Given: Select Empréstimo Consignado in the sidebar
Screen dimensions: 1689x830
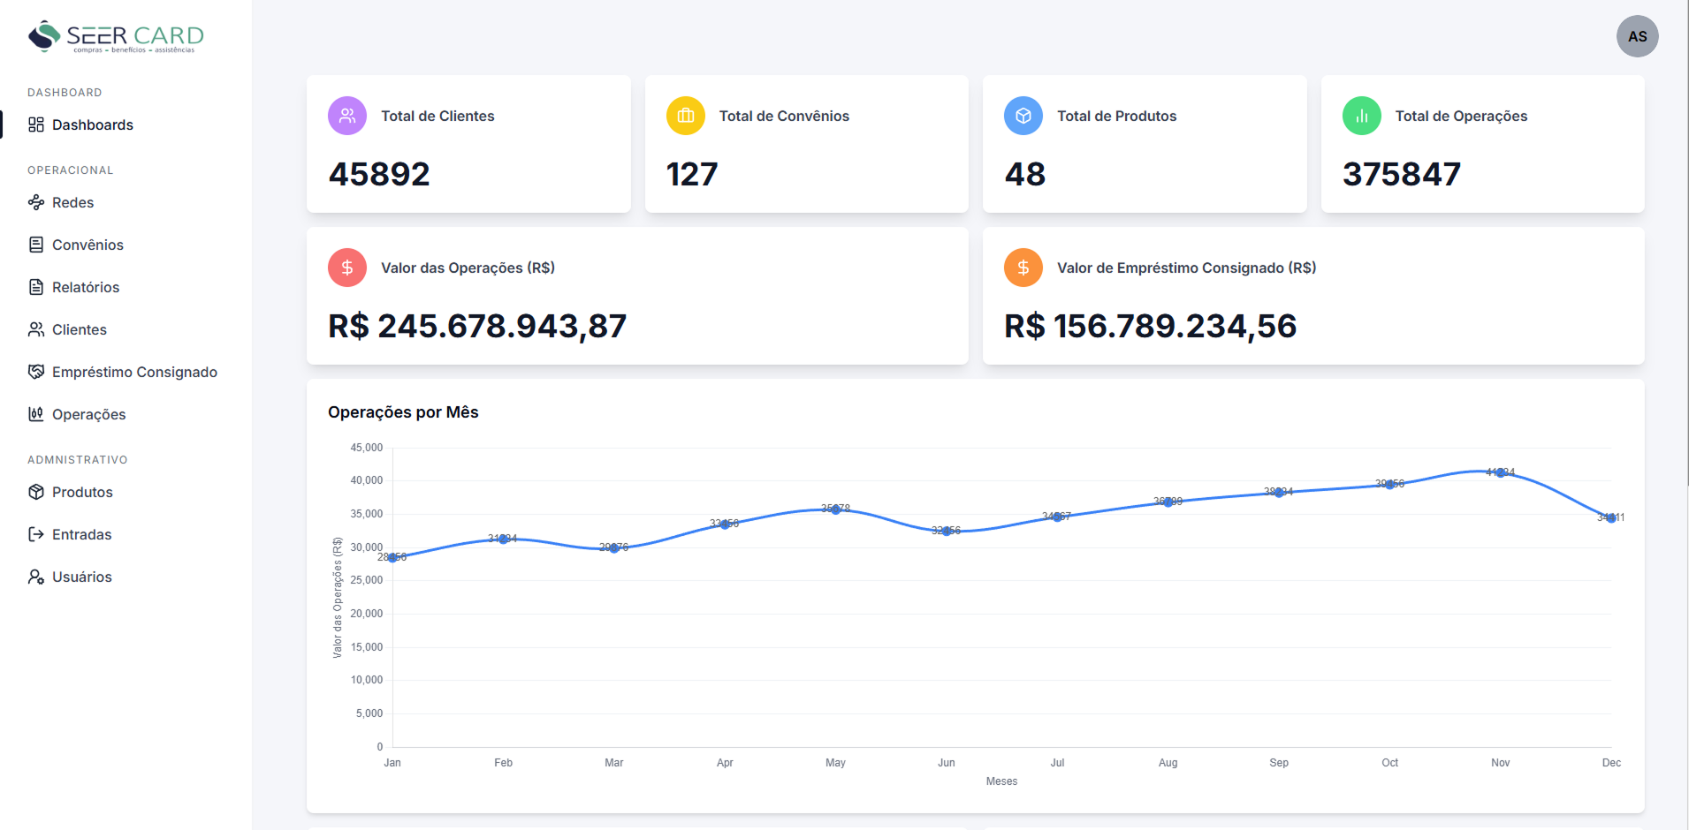Looking at the screenshot, I should point(134,372).
